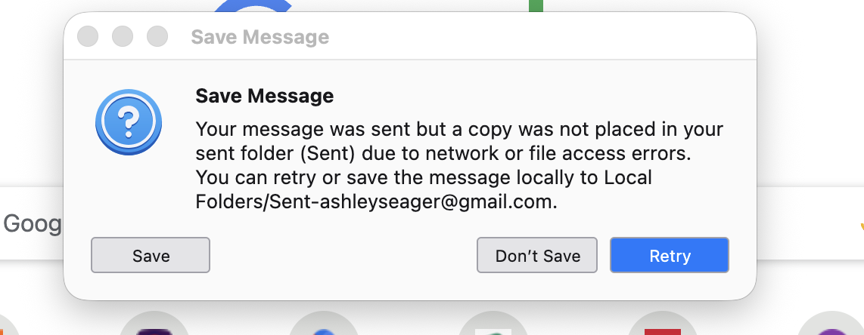Choose Don't Save in the dialog
The image size is (864, 335).
tap(537, 256)
